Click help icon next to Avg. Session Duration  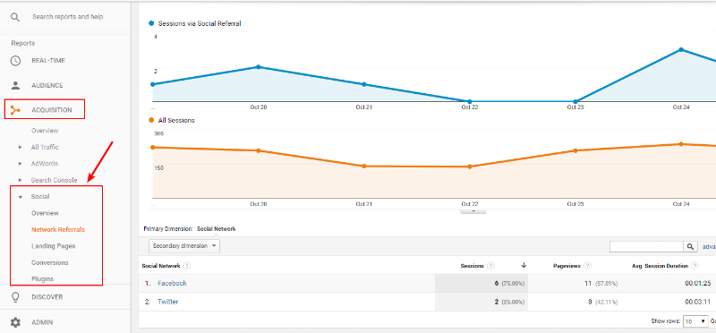tap(695, 265)
